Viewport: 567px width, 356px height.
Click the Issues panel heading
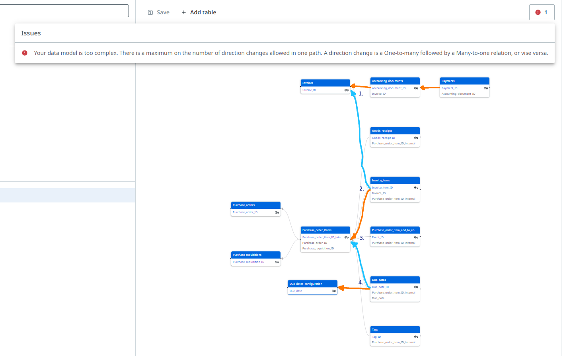coord(31,33)
